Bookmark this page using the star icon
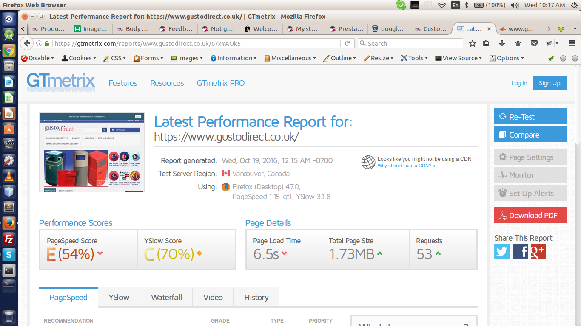This screenshot has width=581, height=326. pos(473,43)
